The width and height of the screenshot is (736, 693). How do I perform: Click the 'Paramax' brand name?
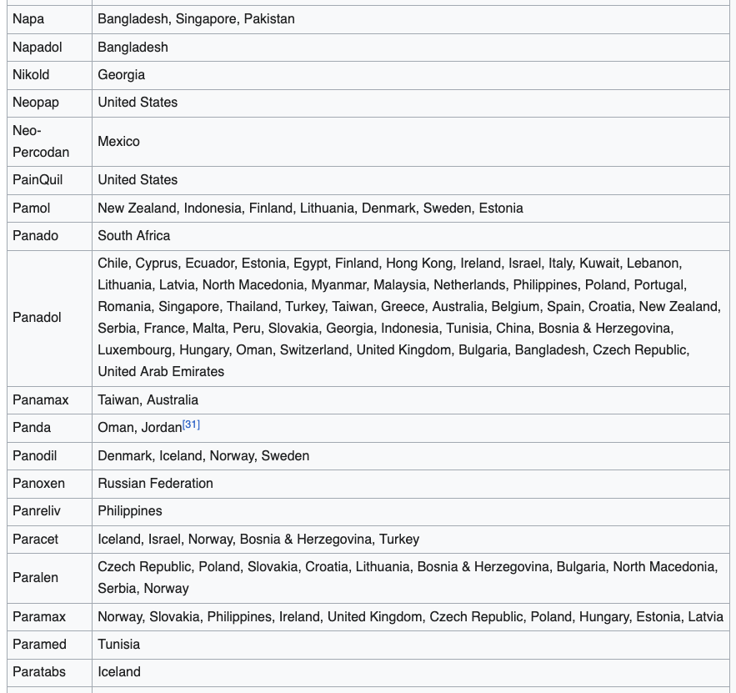39,617
